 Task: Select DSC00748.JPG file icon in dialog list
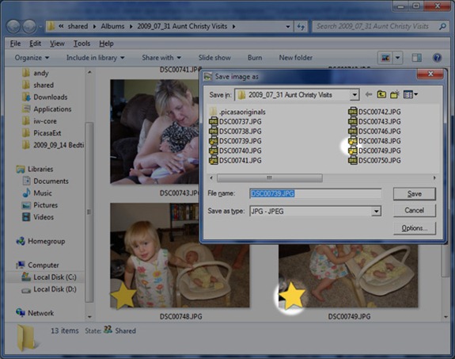(x=353, y=141)
